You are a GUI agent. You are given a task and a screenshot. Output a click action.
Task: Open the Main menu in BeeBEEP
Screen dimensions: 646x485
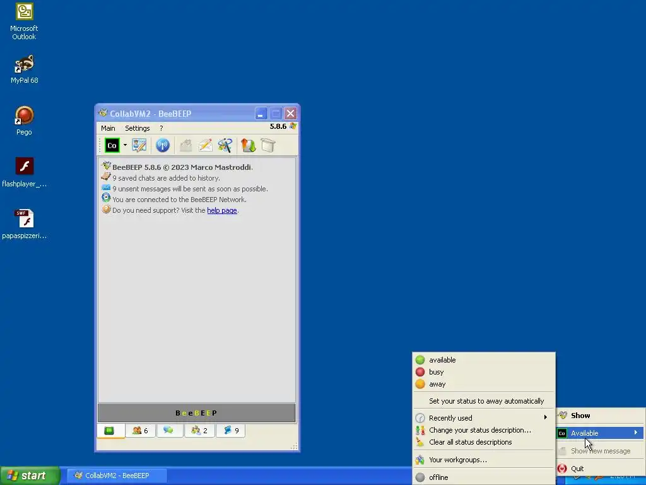pos(108,128)
